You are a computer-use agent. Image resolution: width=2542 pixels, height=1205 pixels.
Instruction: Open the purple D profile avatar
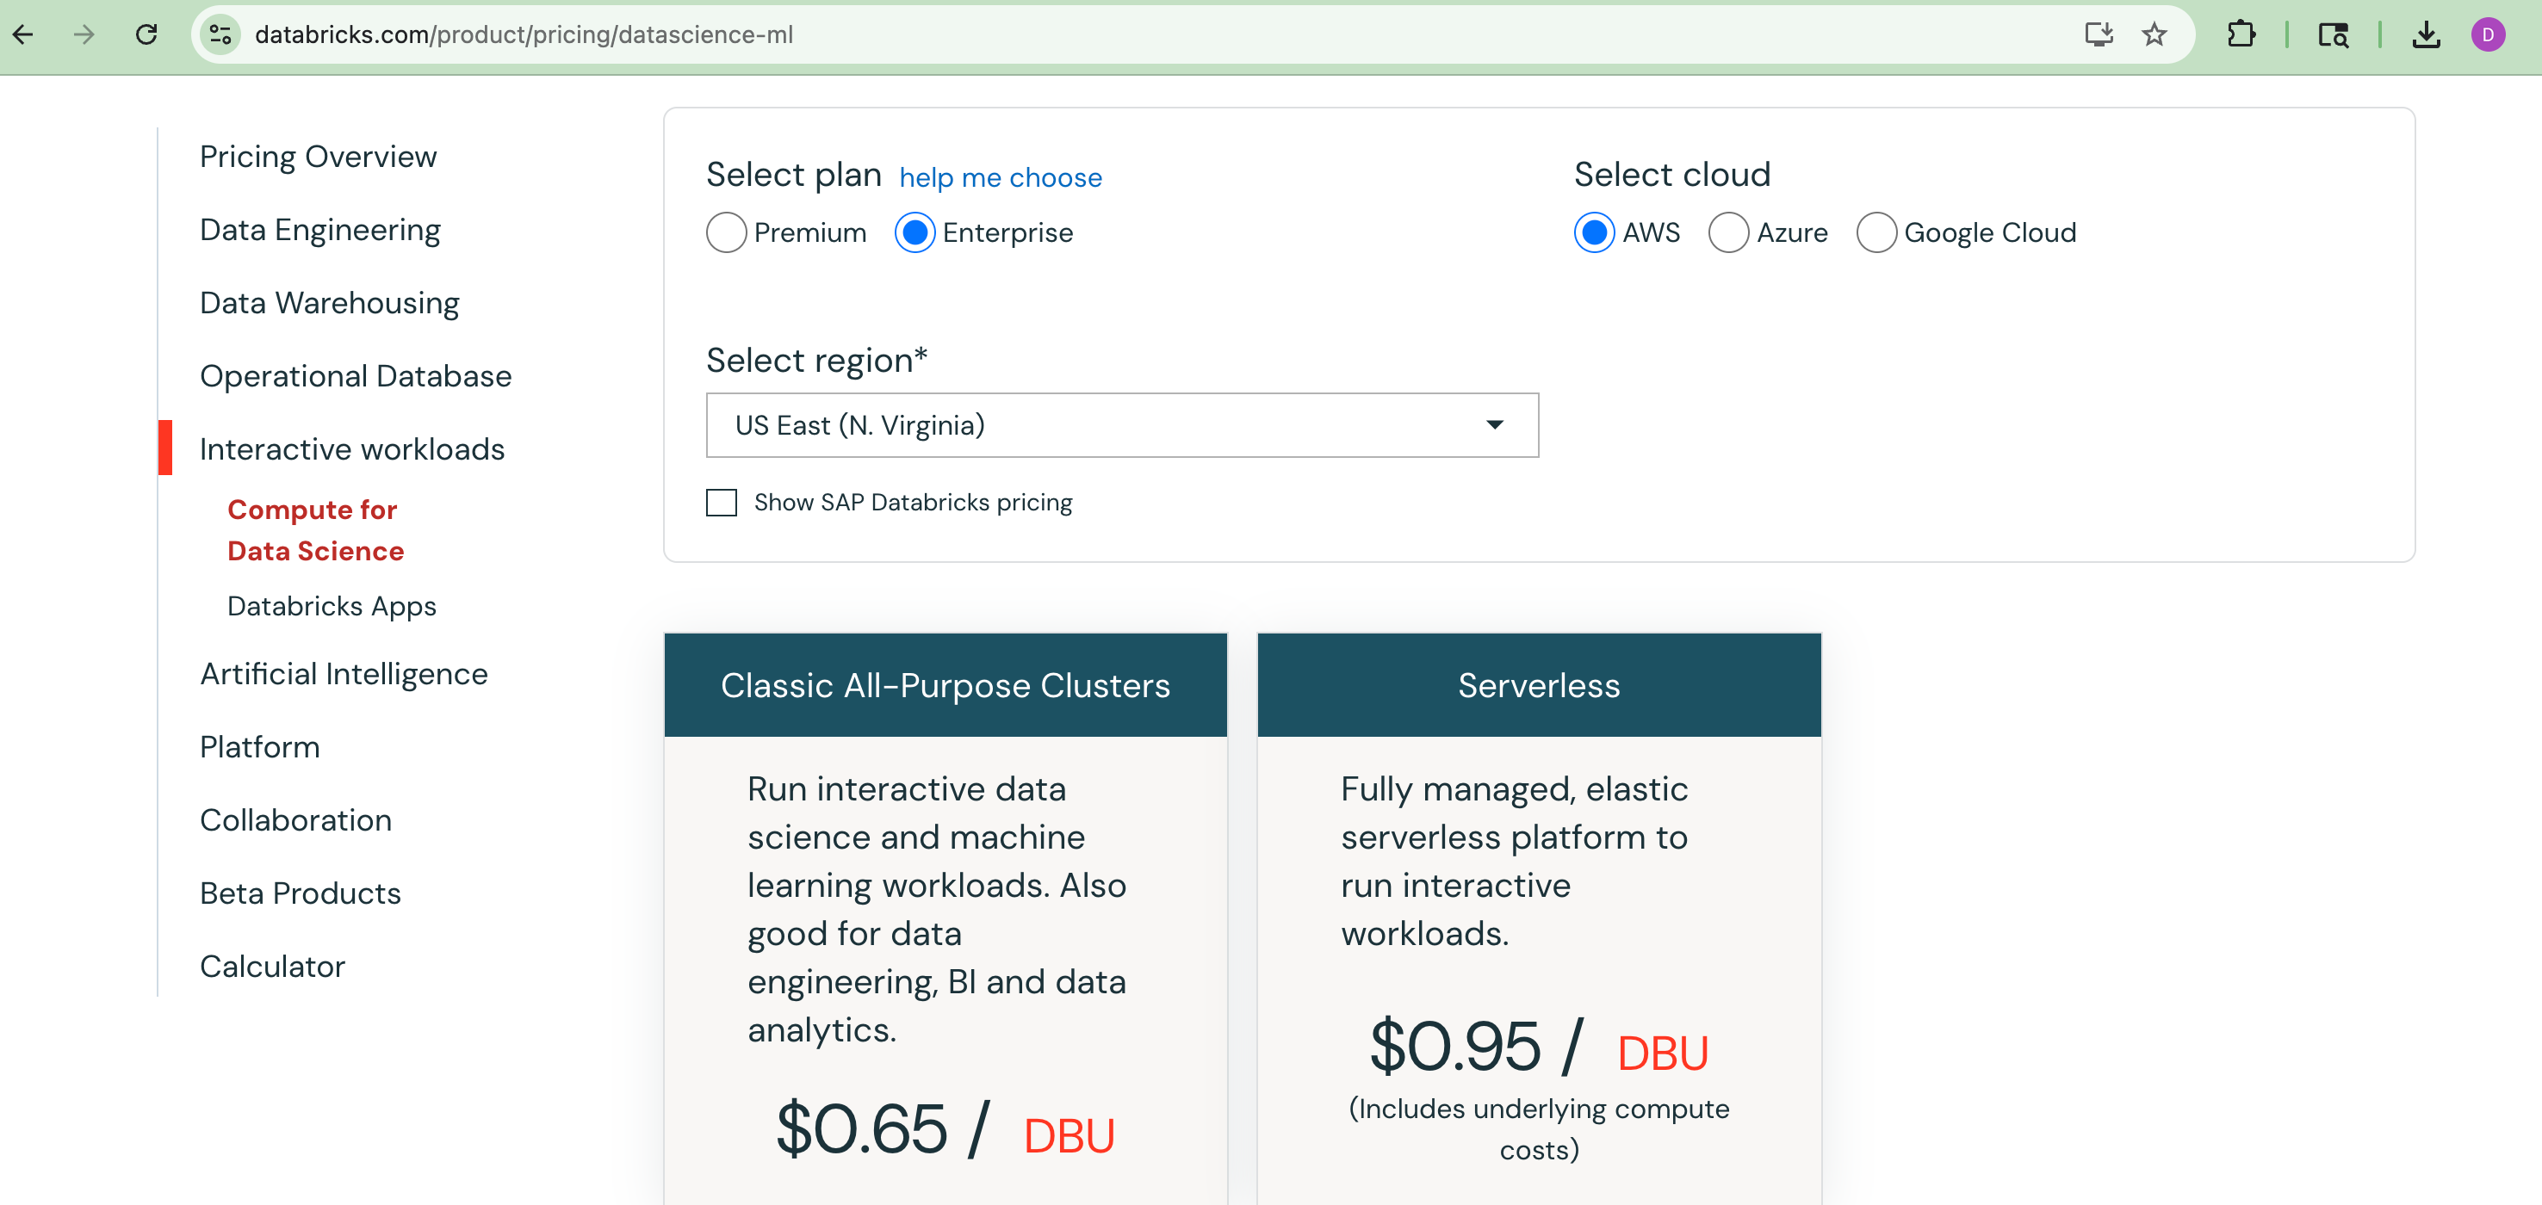pyautogui.click(x=2488, y=35)
